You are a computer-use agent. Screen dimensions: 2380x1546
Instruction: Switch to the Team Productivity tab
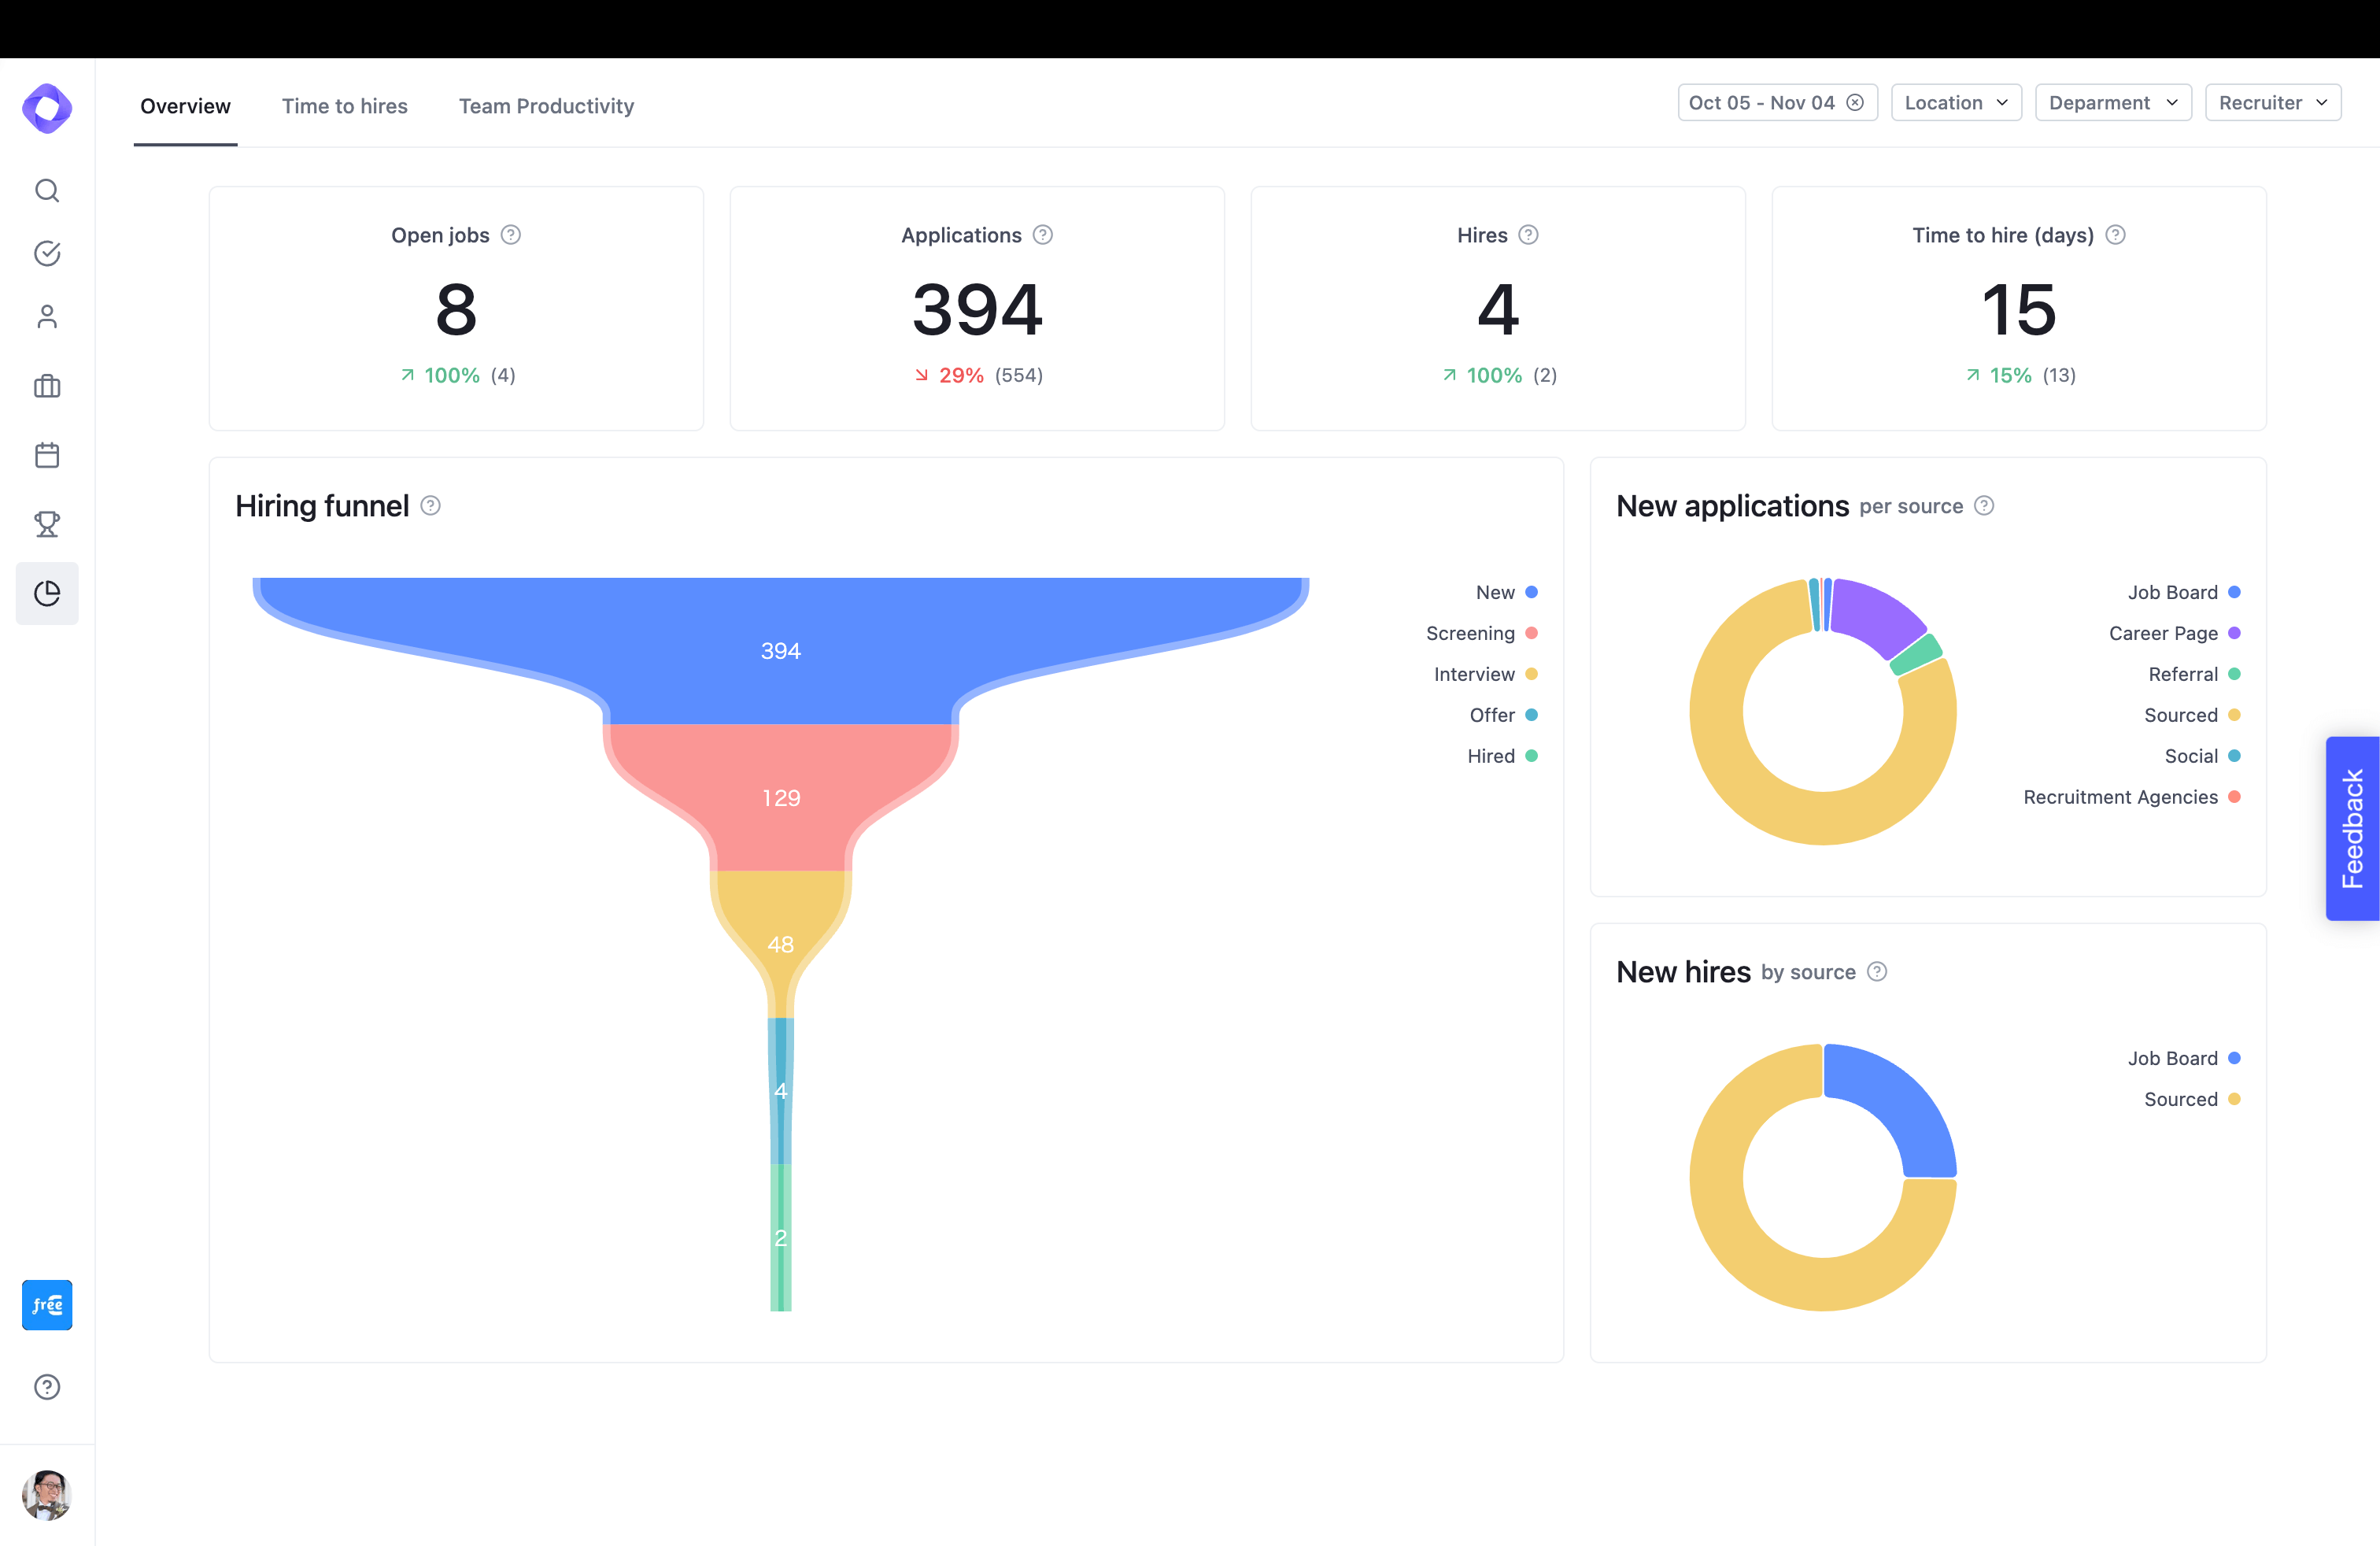(546, 106)
